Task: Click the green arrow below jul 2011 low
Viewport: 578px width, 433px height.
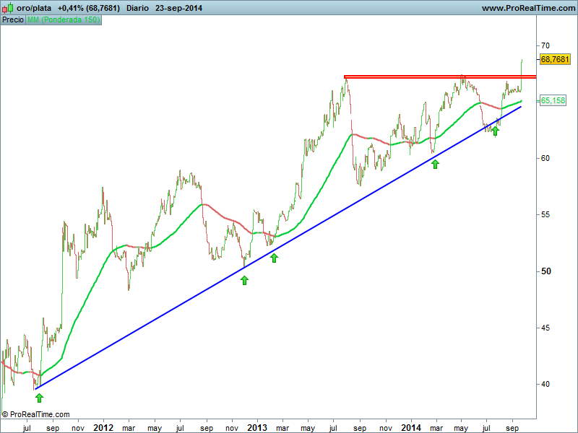Action: [40, 398]
